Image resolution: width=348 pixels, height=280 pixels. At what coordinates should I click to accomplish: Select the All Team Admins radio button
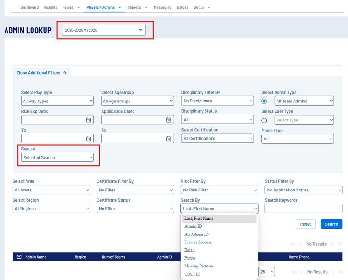tap(264, 101)
